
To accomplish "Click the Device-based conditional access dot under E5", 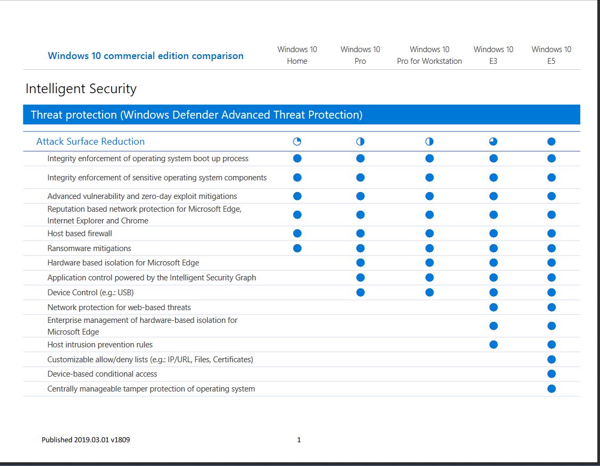I will pos(551,374).
